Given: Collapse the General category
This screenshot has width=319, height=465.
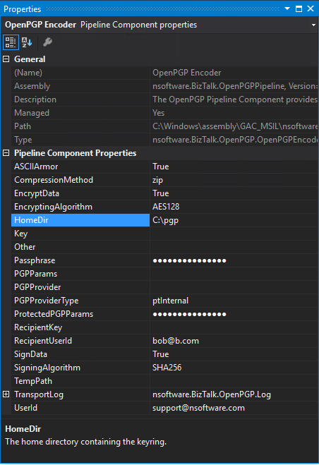Looking at the screenshot, I should 6,59.
